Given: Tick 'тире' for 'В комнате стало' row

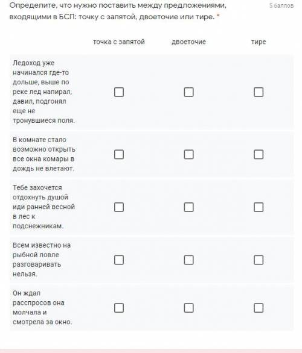Looking at the screenshot, I should point(259,154).
